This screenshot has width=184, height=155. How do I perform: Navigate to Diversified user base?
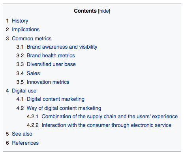(x=51, y=64)
